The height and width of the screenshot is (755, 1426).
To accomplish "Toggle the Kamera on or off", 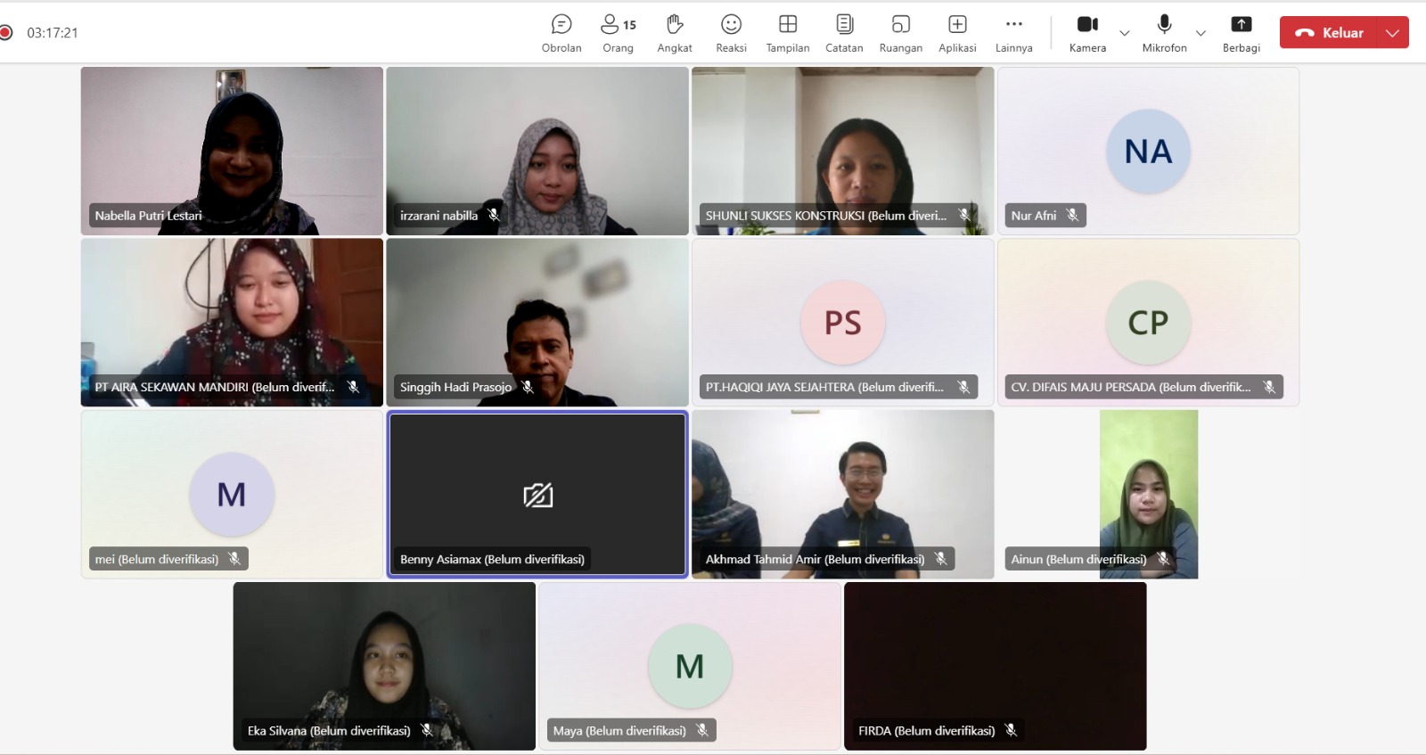I will click(1087, 33).
